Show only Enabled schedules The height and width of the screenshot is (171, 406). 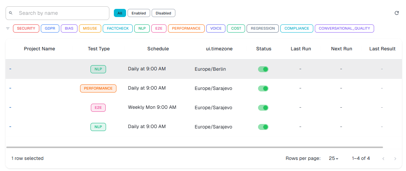139,13
